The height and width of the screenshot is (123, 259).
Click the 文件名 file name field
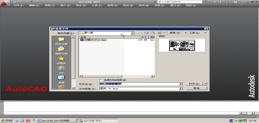click(x=139, y=84)
